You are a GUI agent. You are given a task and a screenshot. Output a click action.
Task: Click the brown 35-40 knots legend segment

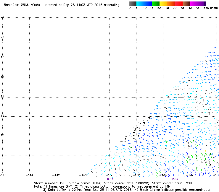186,4
